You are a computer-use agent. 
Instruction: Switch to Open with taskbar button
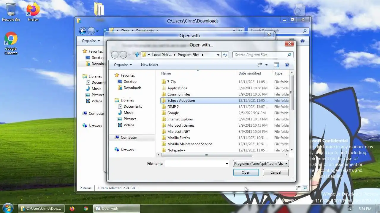point(117,209)
